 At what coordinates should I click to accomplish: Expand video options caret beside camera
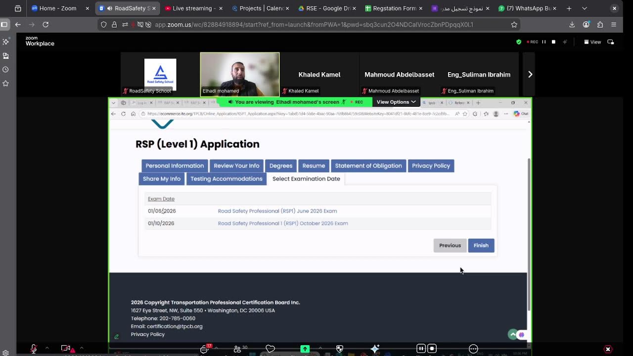click(x=81, y=348)
